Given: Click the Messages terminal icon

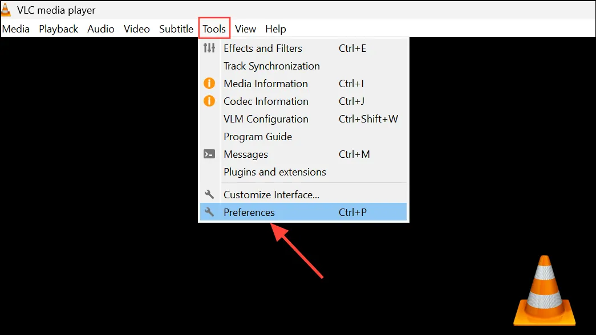Looking at the screenshot, I should click(209, 154).
